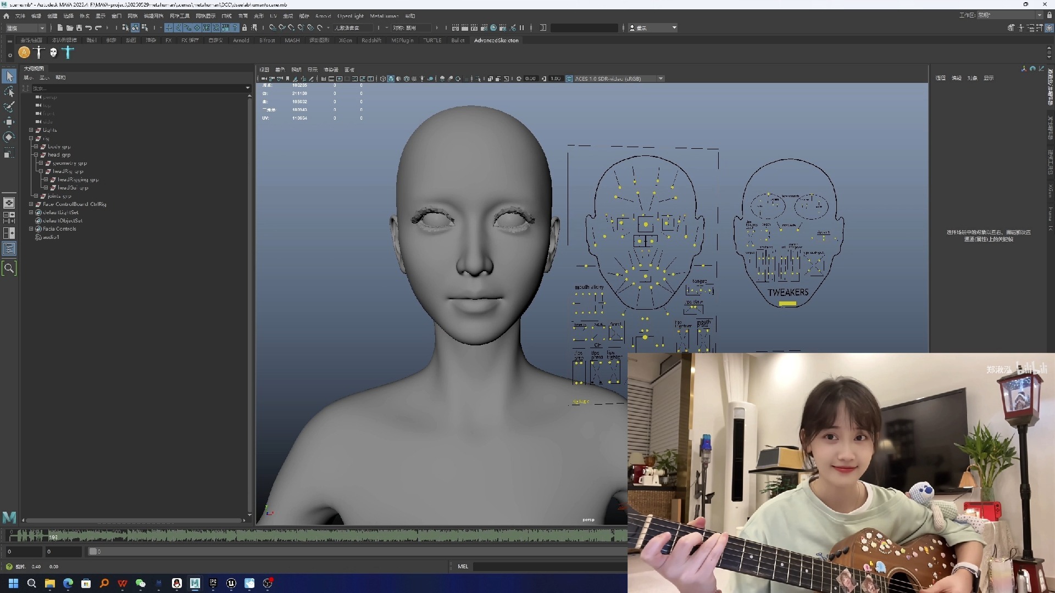Activate the Paint Selection tool
The height and width of the screenshot is (593, 1055).
coord(9,107)
